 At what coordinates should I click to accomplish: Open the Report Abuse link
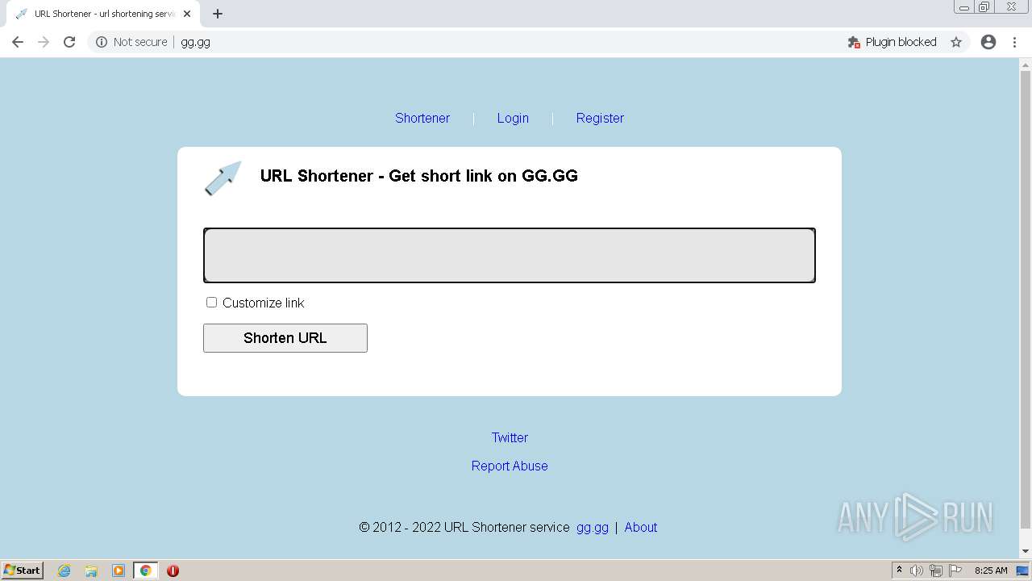(510, 466)
